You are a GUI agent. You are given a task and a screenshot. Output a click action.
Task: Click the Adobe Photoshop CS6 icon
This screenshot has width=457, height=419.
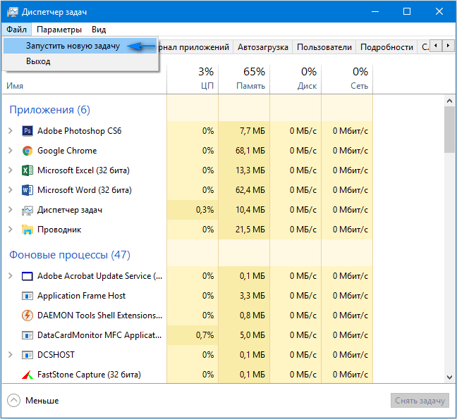[x=28, y=131]
